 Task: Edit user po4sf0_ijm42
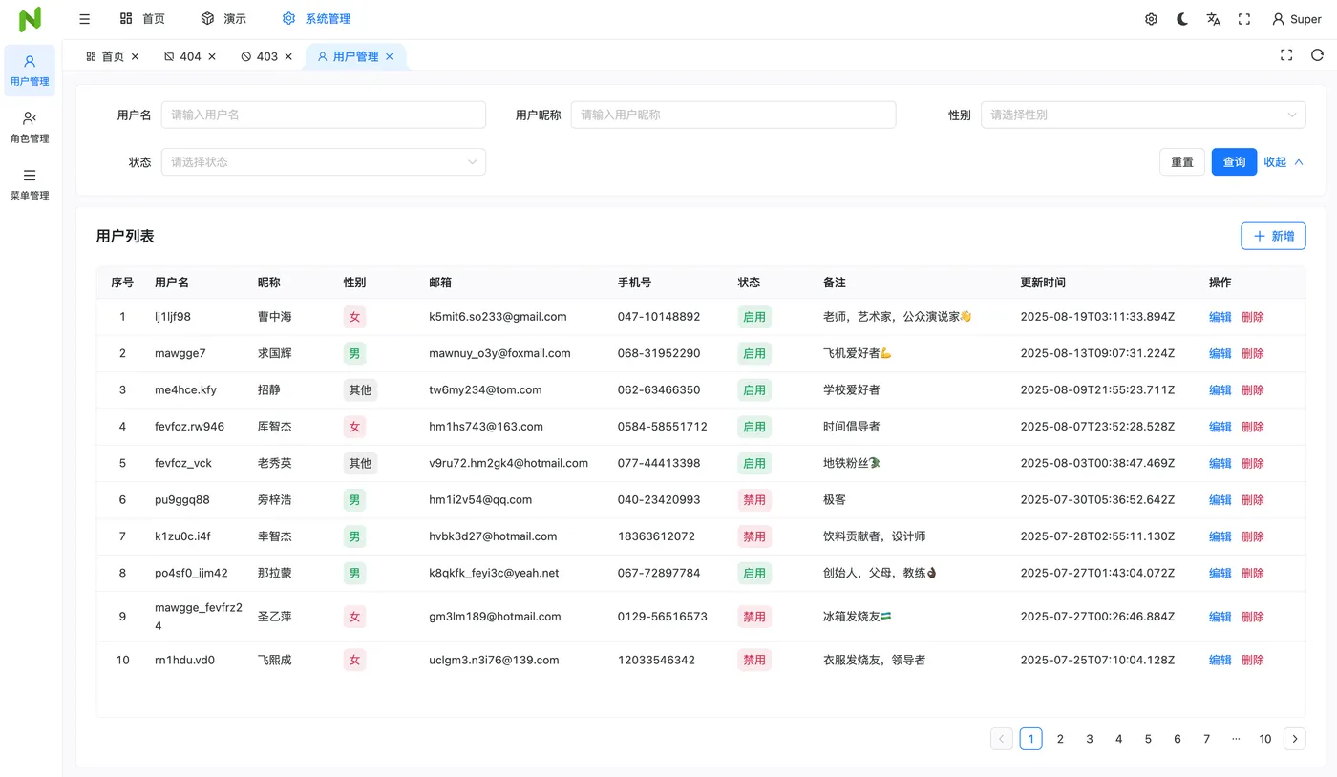point(1220,573)
